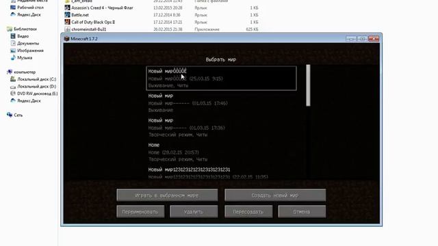
Task: Open 'Видео' library in sidebar
Action: (20, 36)
